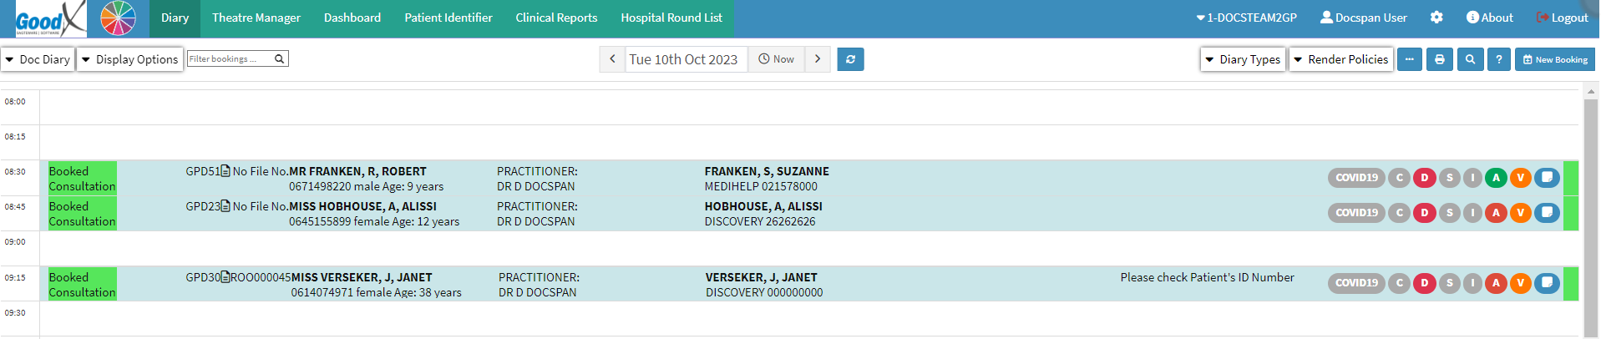Toggle red D badge on Franken row

click(1425, 177)
